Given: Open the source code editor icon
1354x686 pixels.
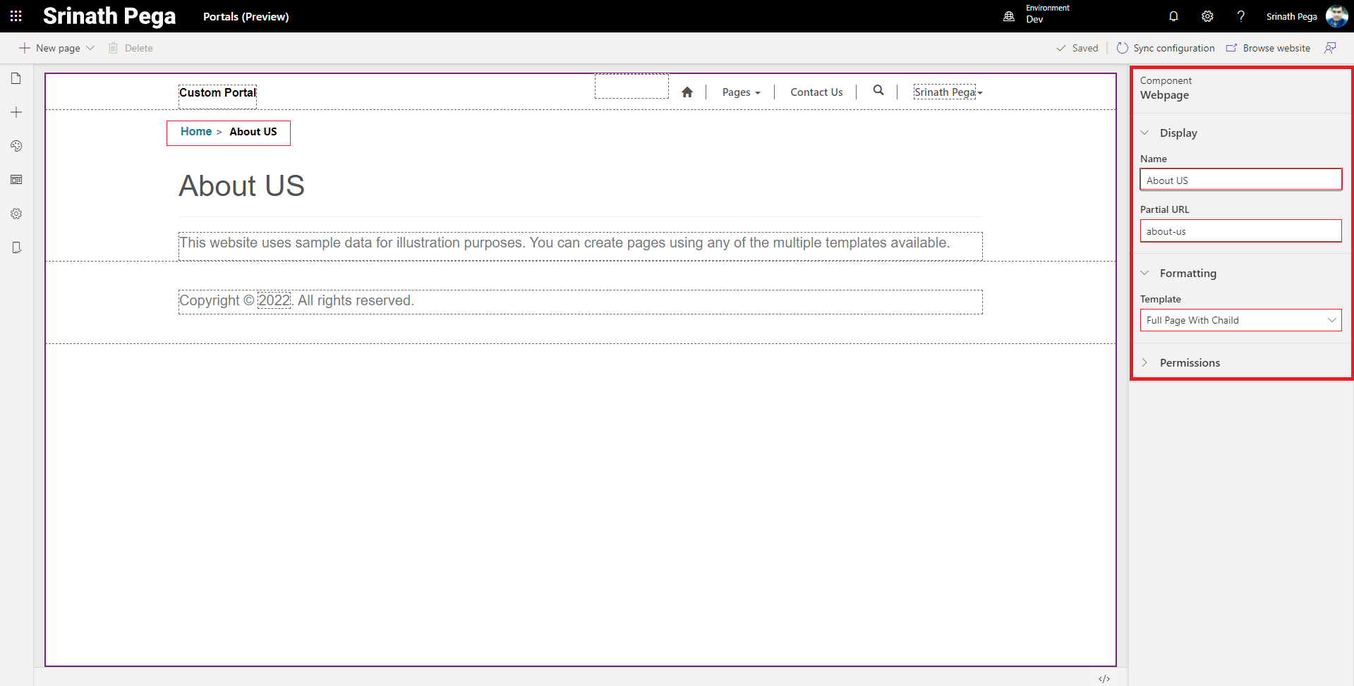Looking at the screenshot, I should tap(1104, 678).
